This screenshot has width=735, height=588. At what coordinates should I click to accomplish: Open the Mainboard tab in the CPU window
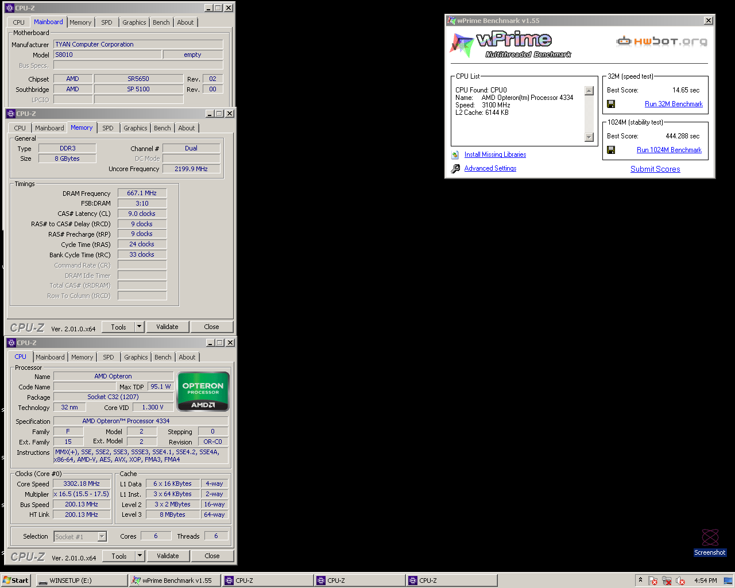click(51, 357)
